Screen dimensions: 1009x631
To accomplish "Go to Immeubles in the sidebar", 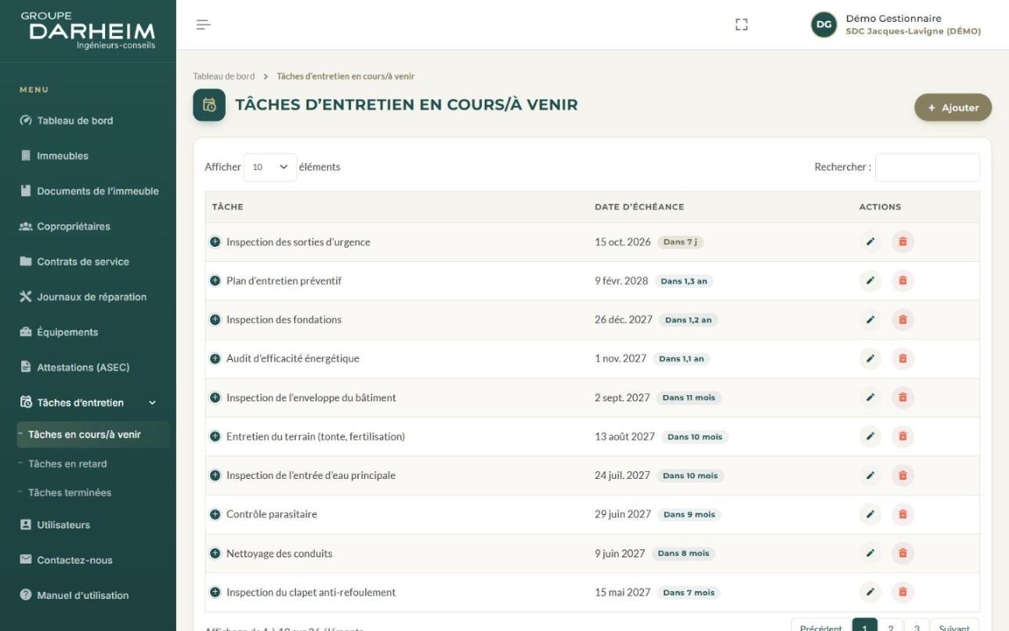I will tap(63, 156).
